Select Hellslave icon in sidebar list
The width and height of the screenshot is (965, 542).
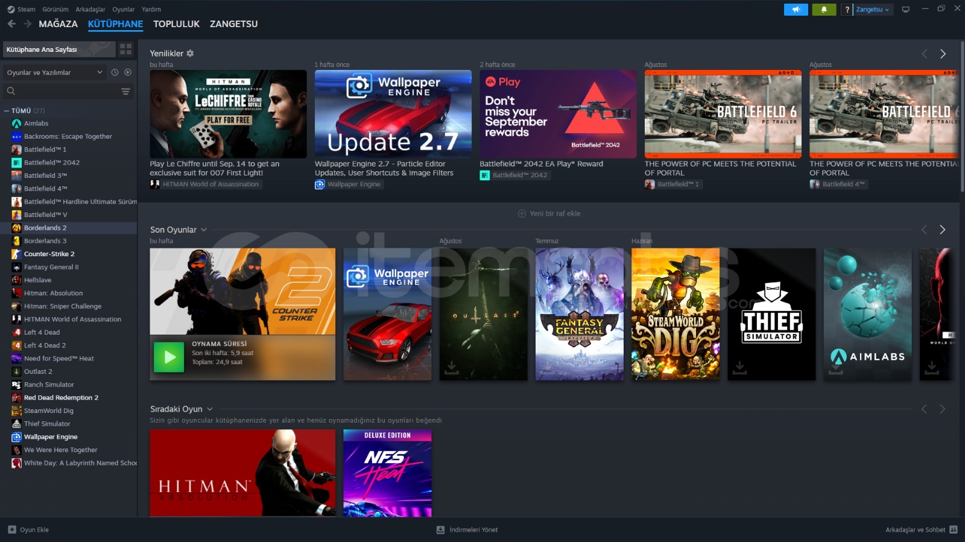[16, 280]
